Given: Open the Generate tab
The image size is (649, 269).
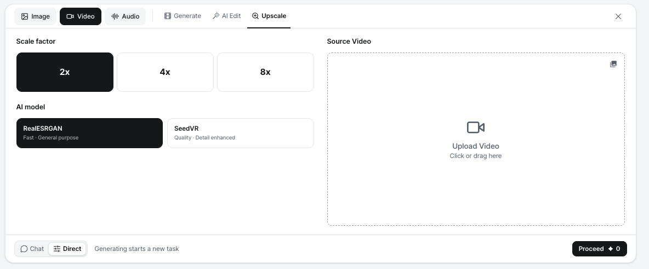Looking at the screenshot, I should [183, 16].
